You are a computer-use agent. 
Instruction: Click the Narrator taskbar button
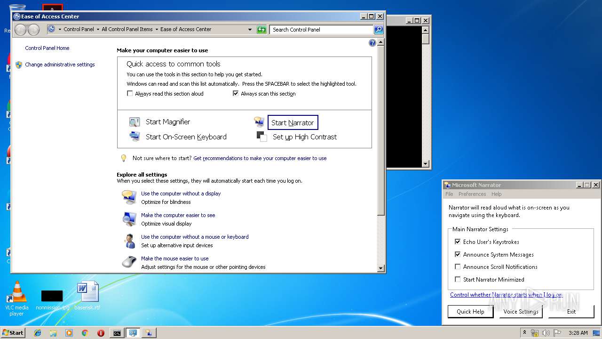click(149, 333)
